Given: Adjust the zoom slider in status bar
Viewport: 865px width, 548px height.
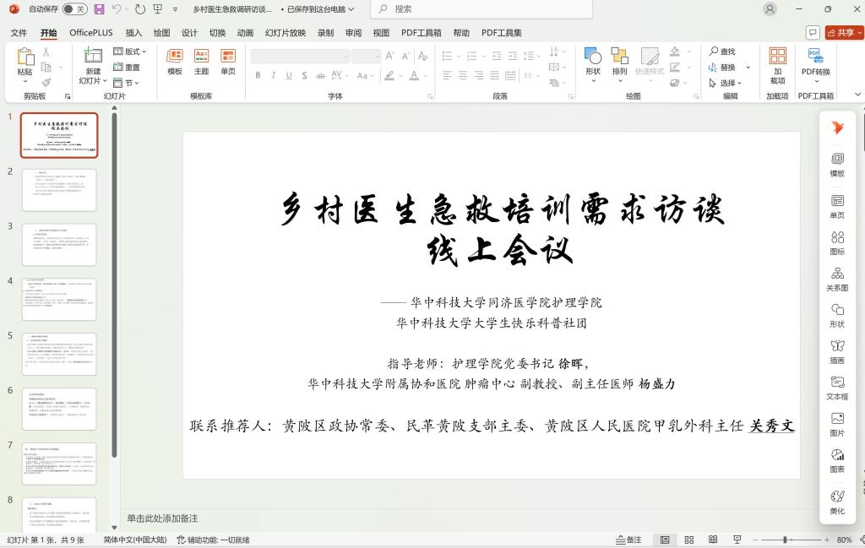Looking at the screenshot, I should coord(785,540).
